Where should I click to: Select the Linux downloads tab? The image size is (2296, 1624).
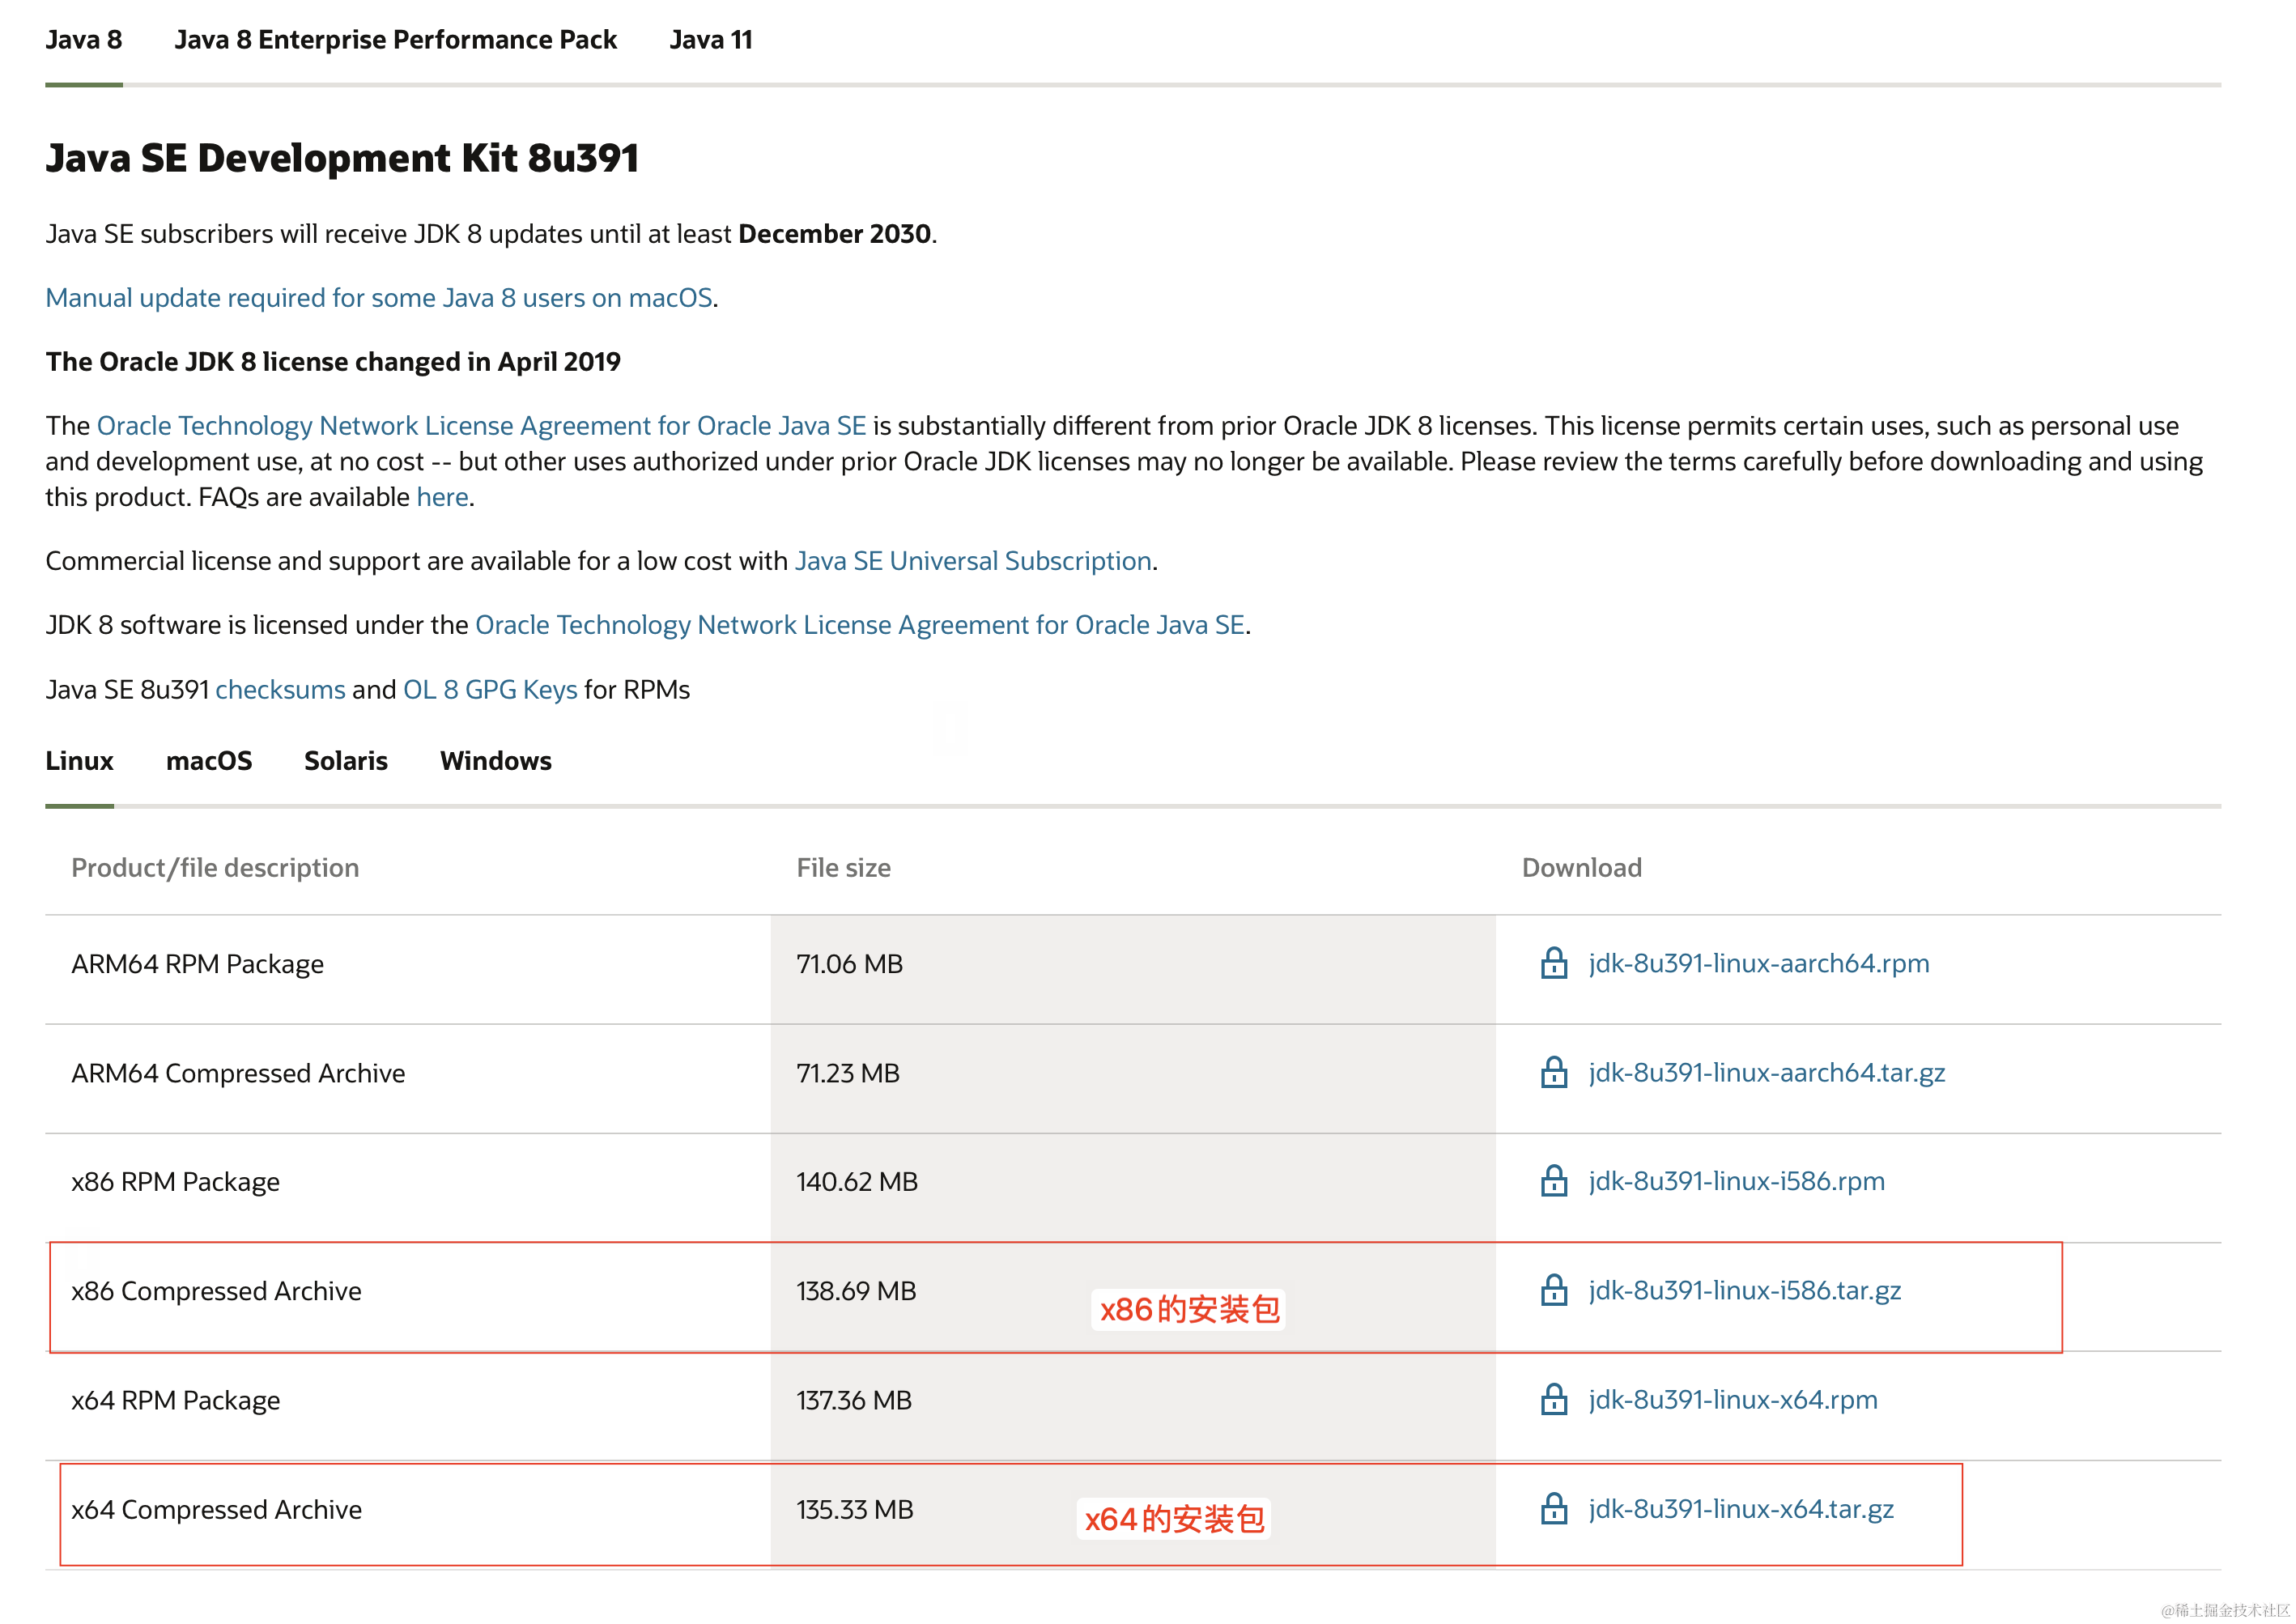point(79,761)
